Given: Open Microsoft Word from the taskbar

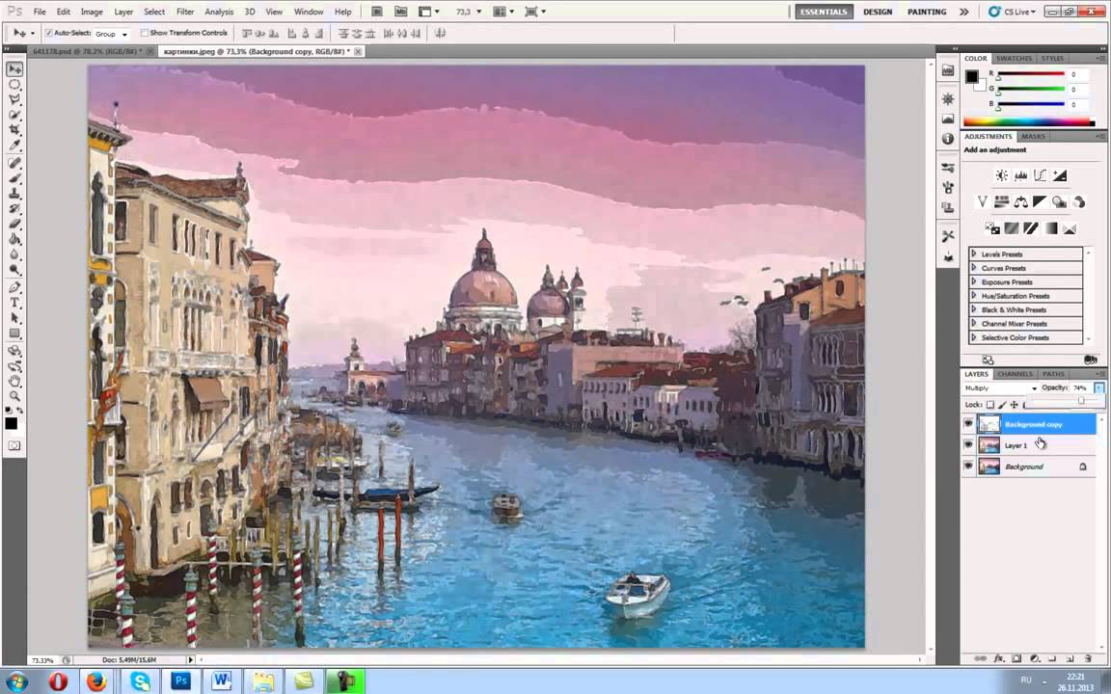Looking at the screenshot, I should [222, 681].
